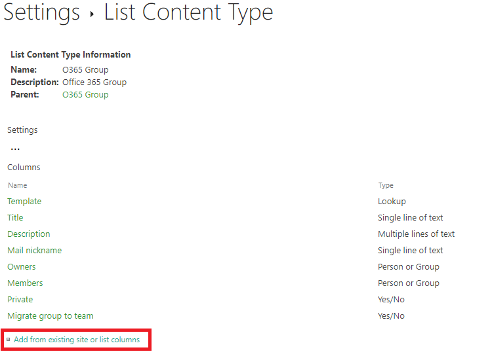Edit the Owners column

(22, 267)
